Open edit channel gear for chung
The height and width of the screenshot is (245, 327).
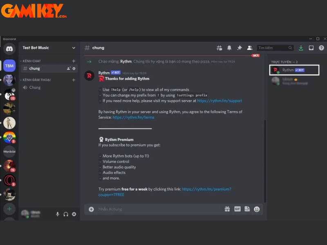coord(74,68)
